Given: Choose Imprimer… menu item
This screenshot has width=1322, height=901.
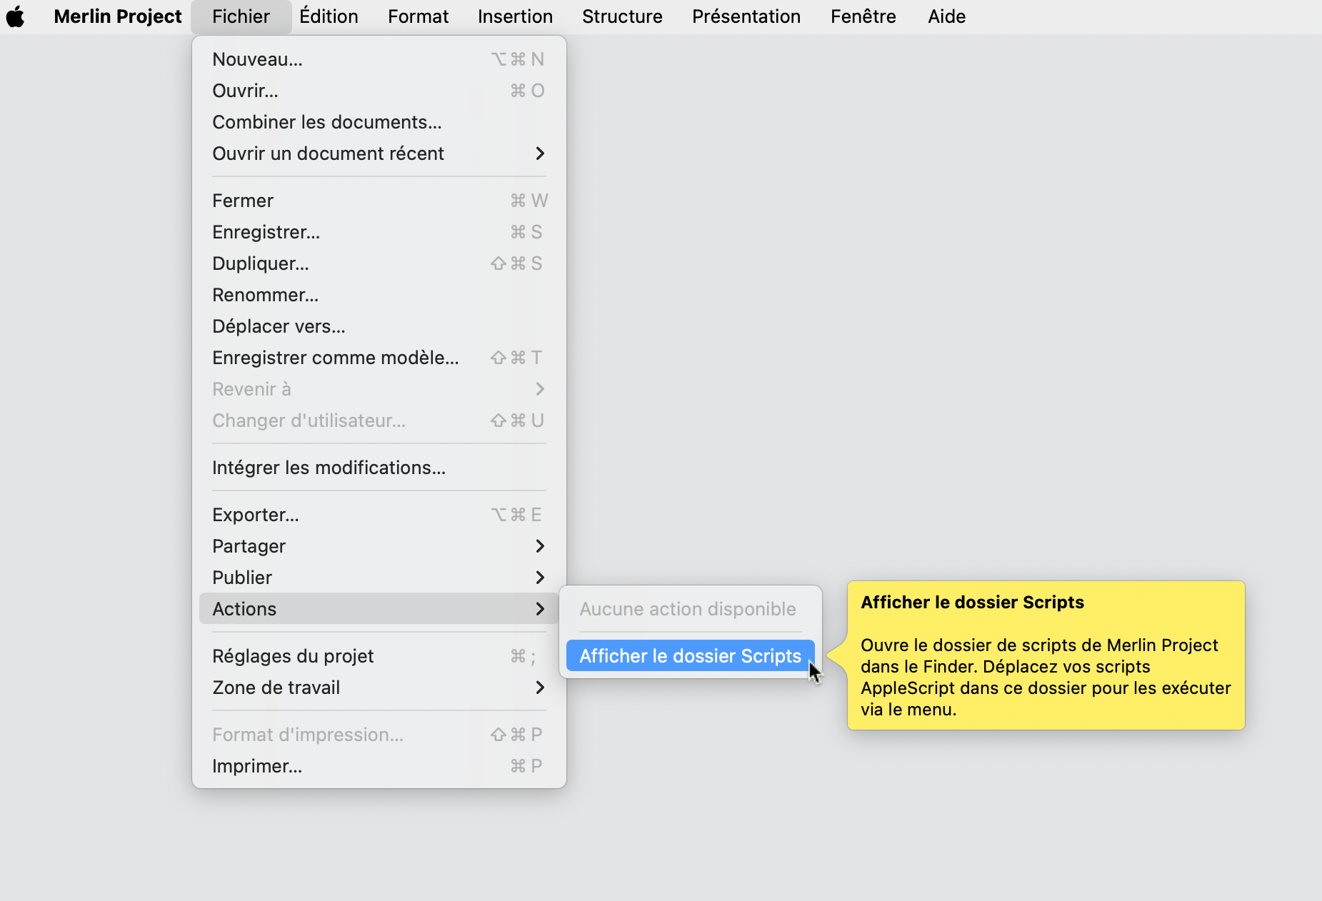Looking at the screenshot, I should pyautogui.click(x=379, y=766).
